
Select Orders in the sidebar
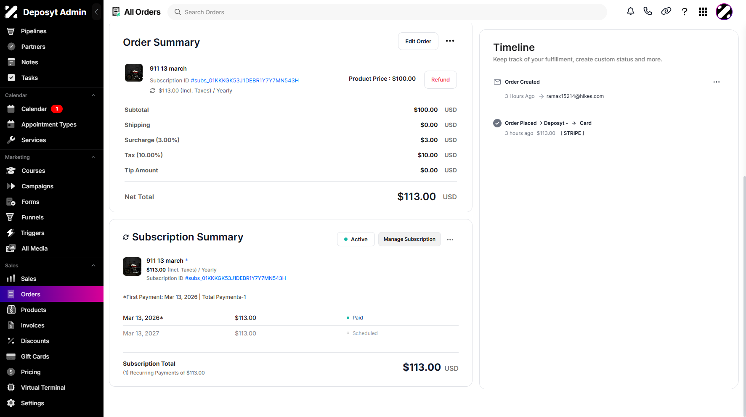(52, 294)
